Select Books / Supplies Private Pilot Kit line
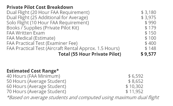Image resolution: width=173 pixels, height=106 pixels. point(43,28)
